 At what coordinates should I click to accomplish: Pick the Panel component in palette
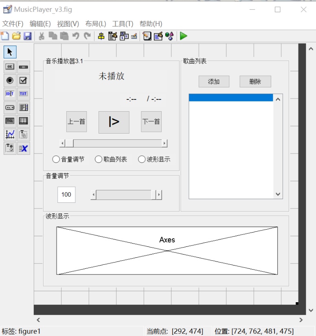(x=23, y=134)
